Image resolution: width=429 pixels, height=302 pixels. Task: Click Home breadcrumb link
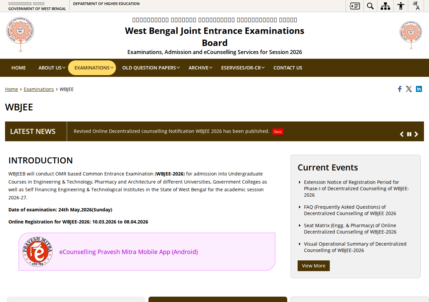coord(11,89)
